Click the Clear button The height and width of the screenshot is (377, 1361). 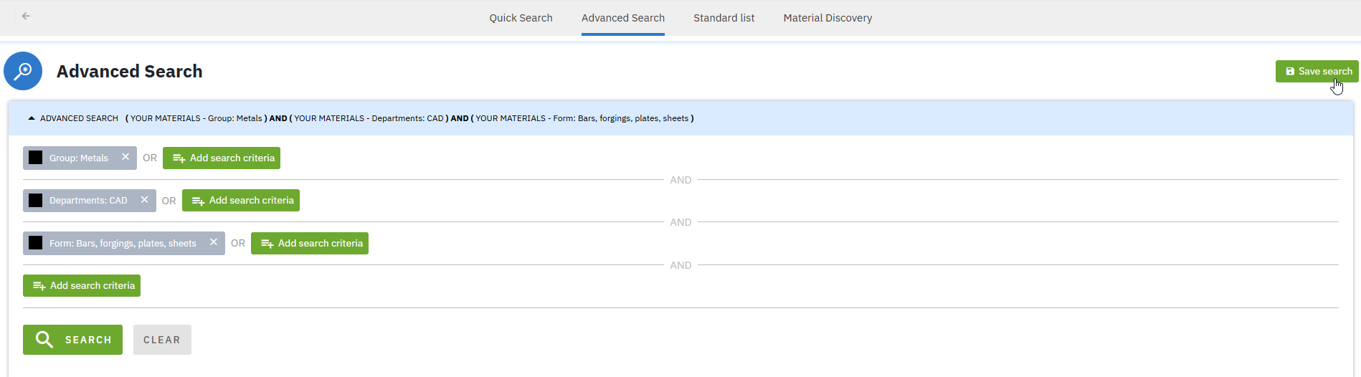tap(162, 340)
